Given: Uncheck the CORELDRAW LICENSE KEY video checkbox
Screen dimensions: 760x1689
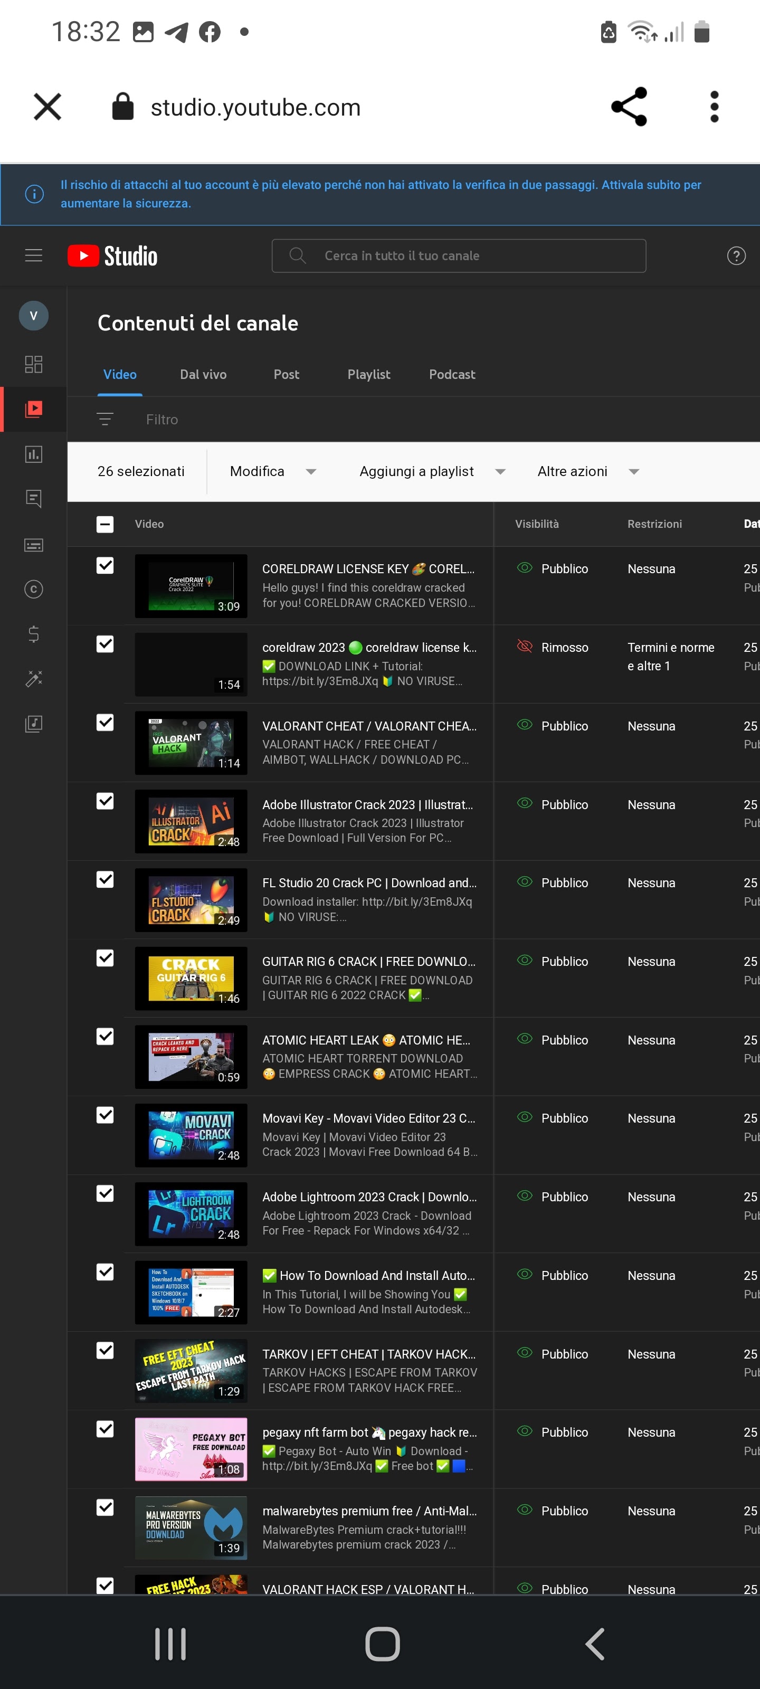Looking at the screenshot, I should [x=105, y=565].
